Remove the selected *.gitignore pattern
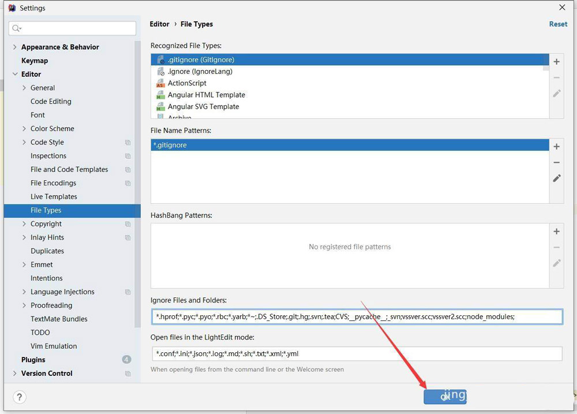Viewport: 577px width, 414px height. pyautogui.click(x=556, y=163)
